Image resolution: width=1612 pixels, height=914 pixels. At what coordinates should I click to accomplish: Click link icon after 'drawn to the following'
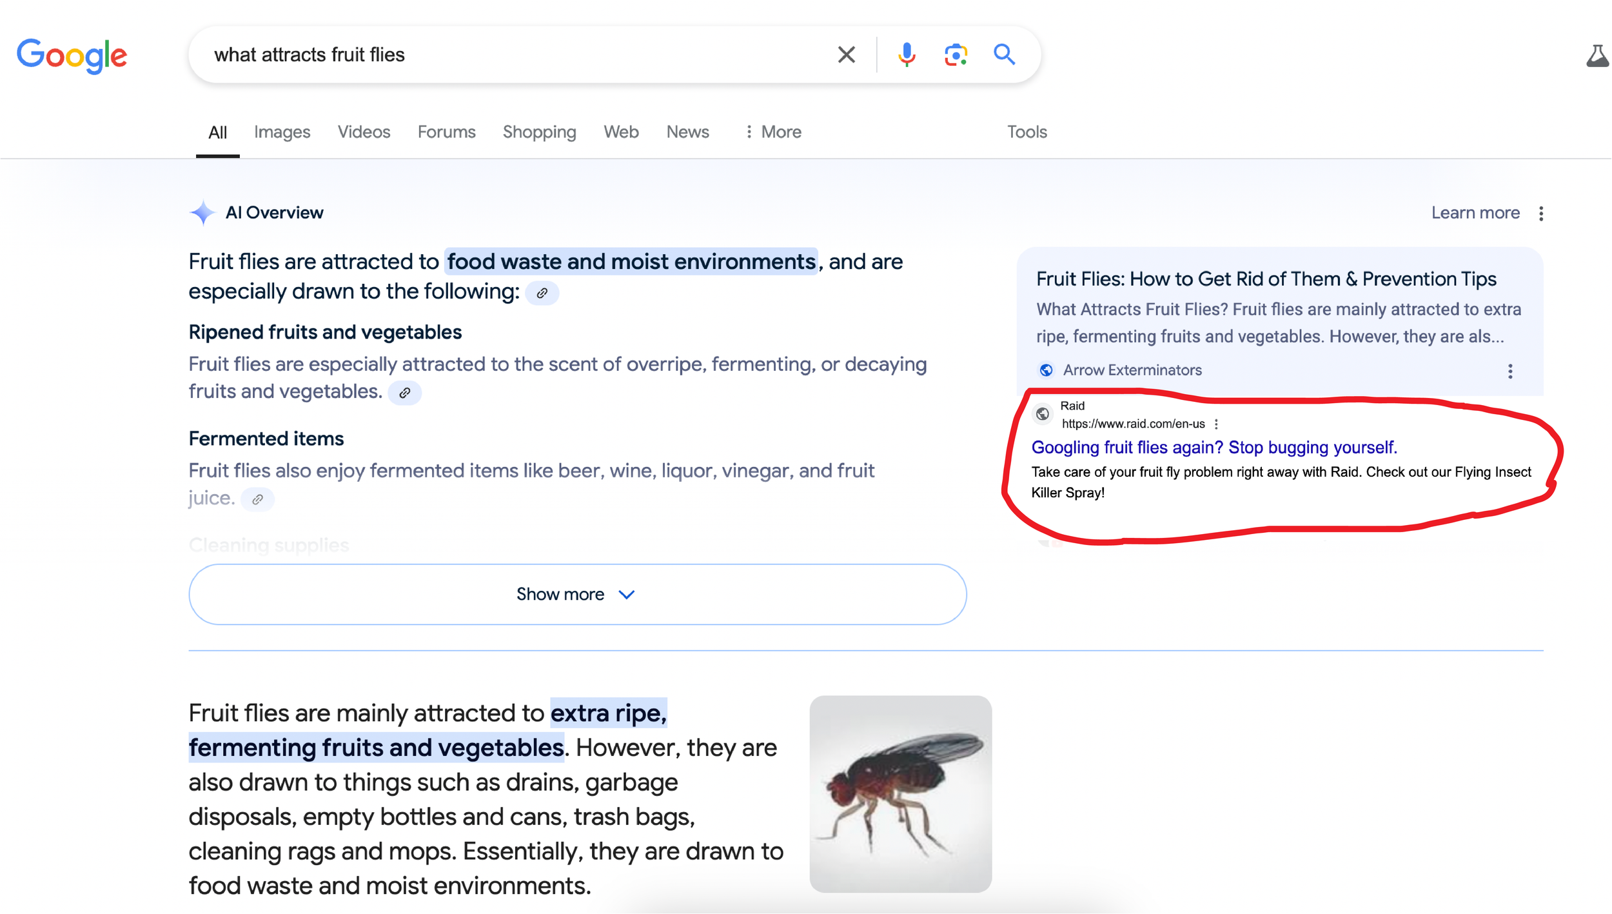click(542, 293)
